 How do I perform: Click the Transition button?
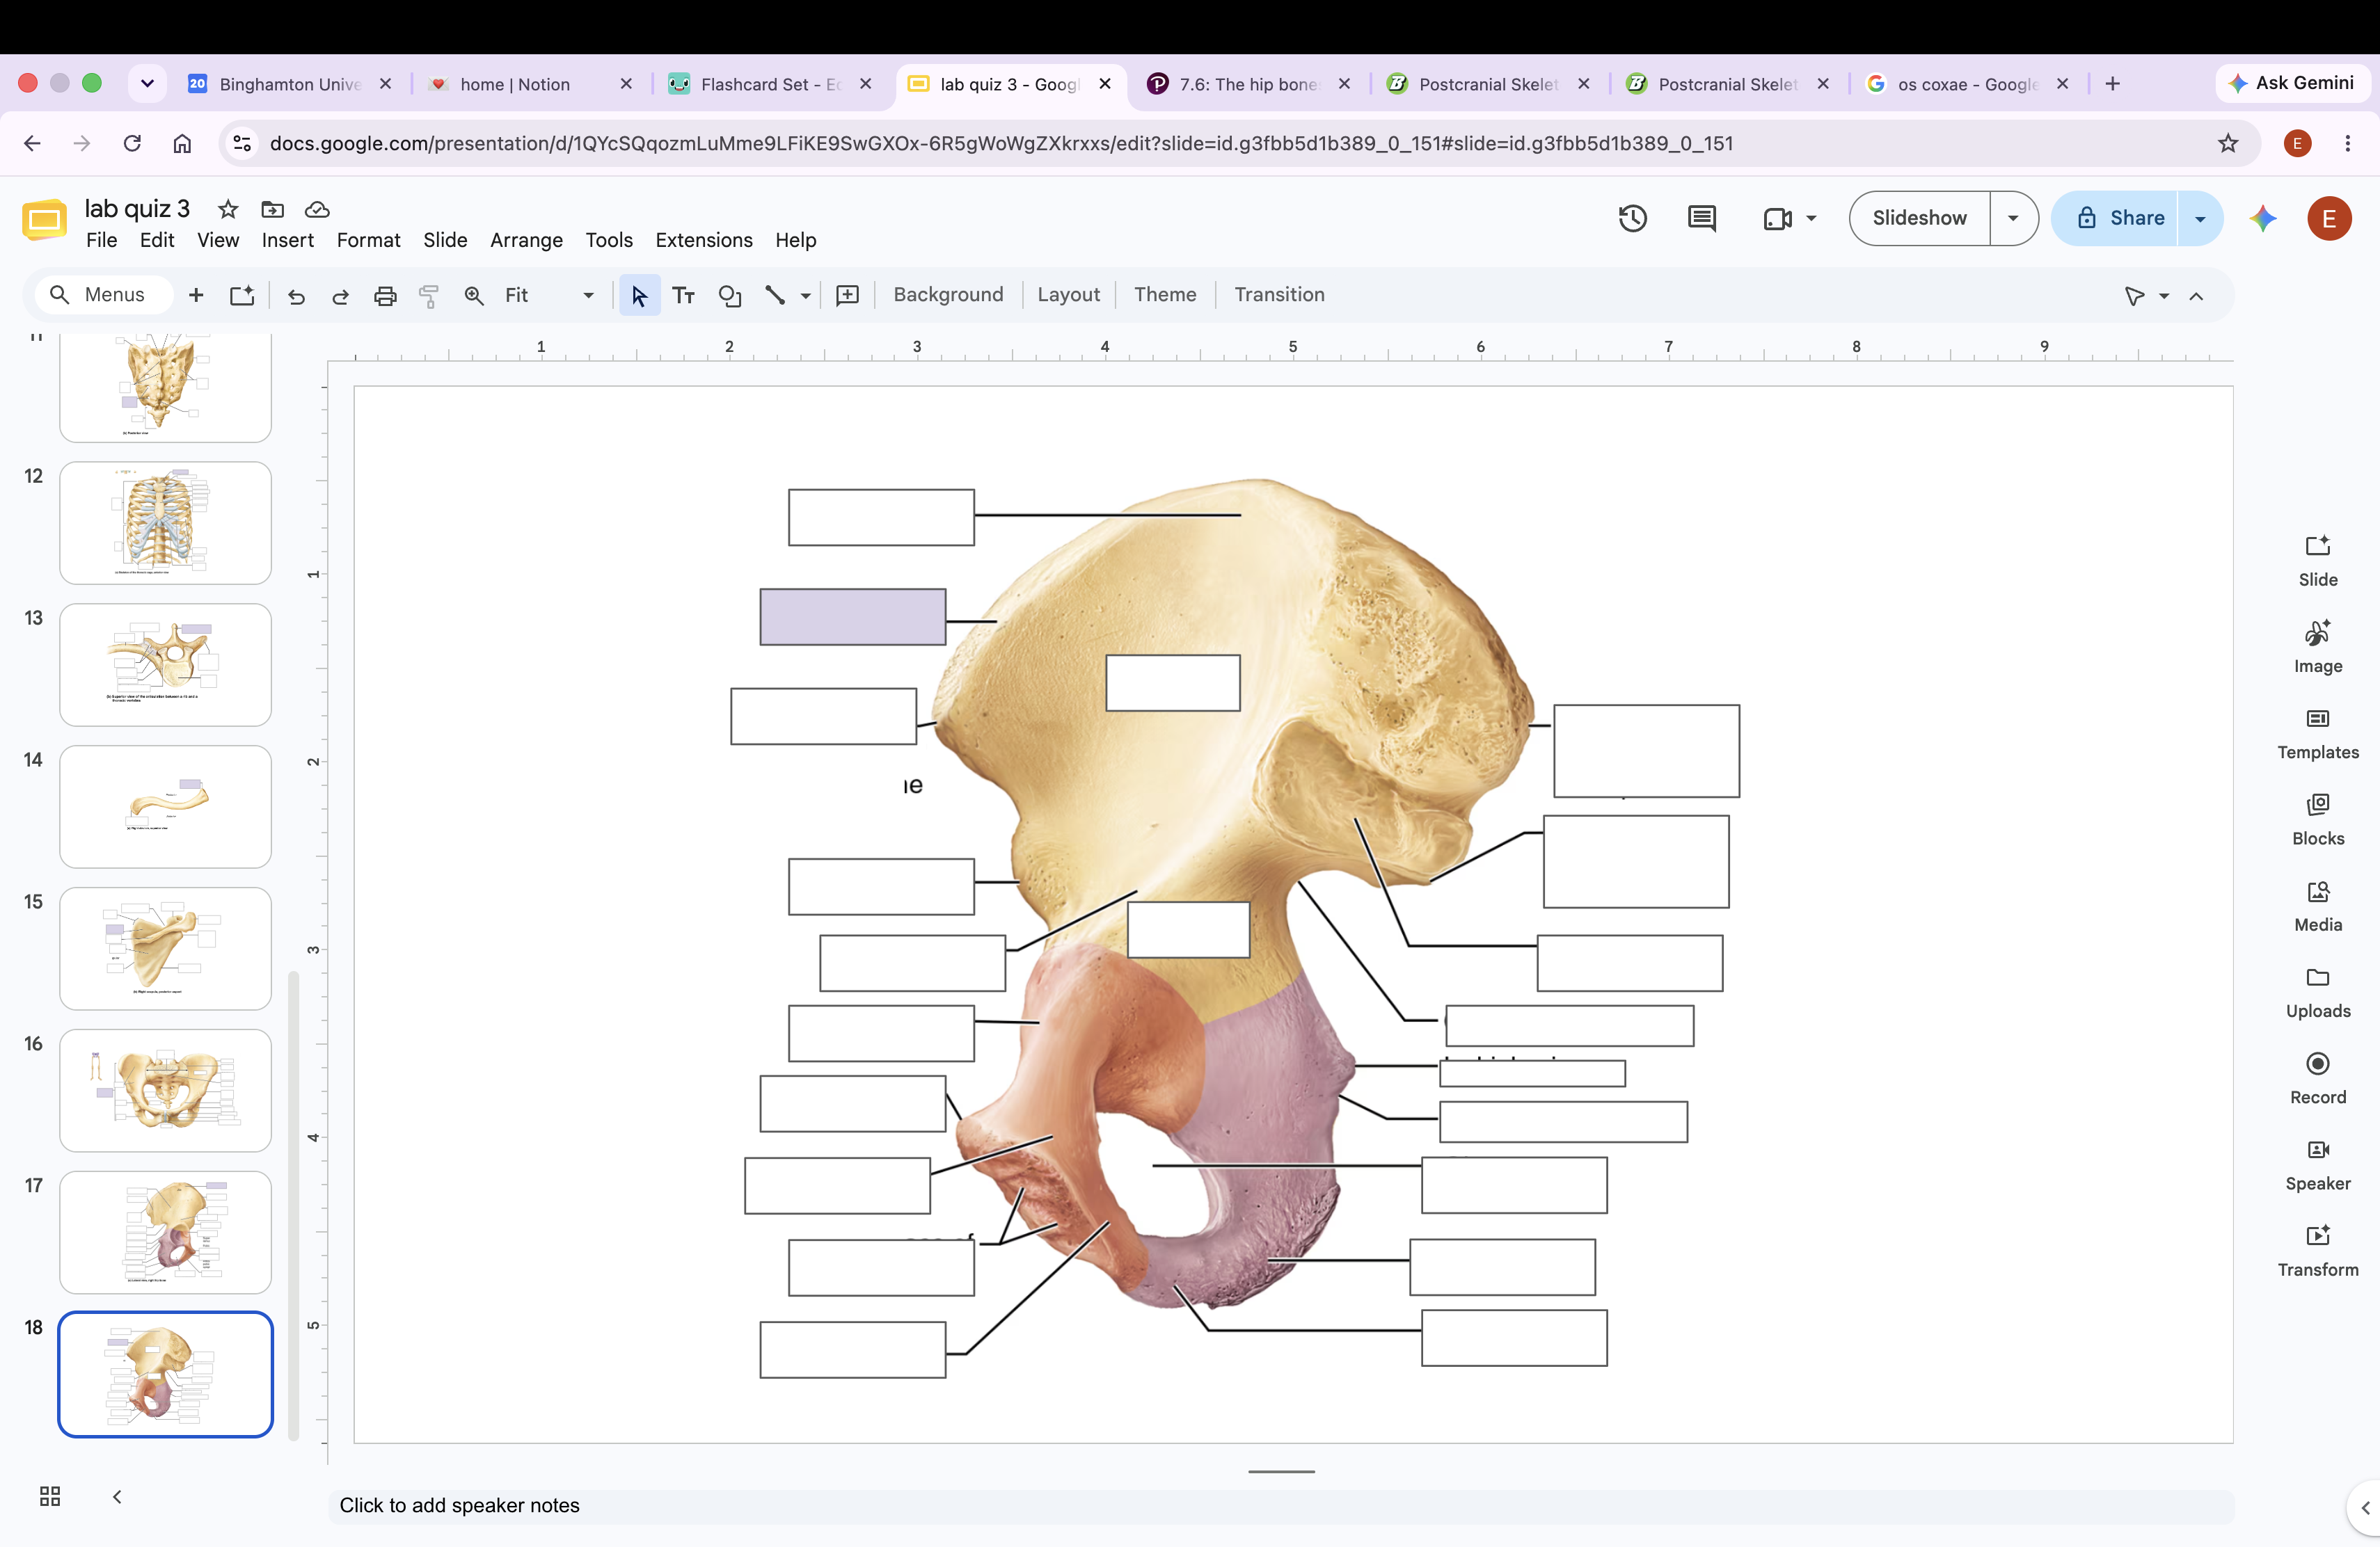point(1279,295)
